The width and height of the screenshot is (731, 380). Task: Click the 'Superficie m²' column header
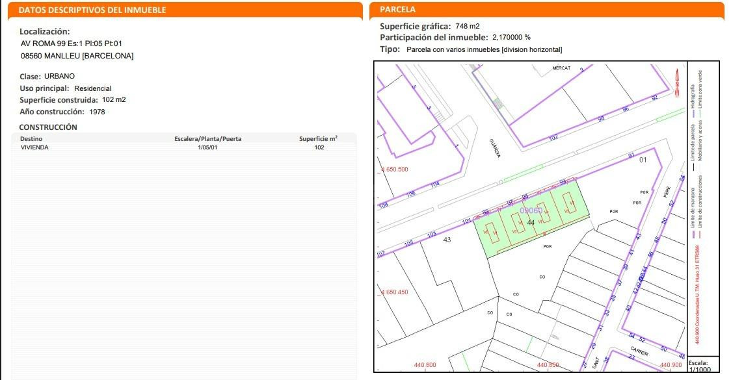pyautogui.click(x=319, y=138)
